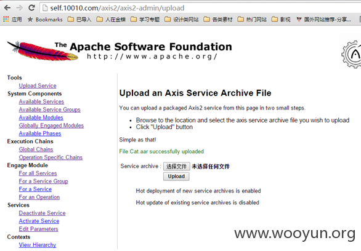Click the Engage Module heading
The image size is (361, 251).
tap(28, 165)
